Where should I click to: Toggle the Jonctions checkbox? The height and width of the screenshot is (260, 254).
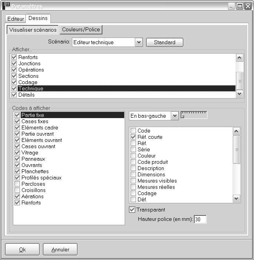[14, 63]
